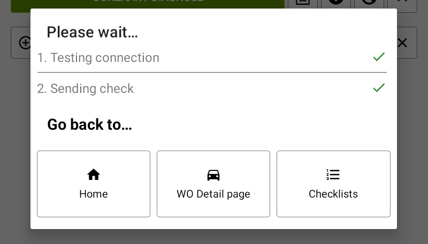Click the second top toolbar icon button
The width and height of the screenshot is (428, 244).
point(336,3)
